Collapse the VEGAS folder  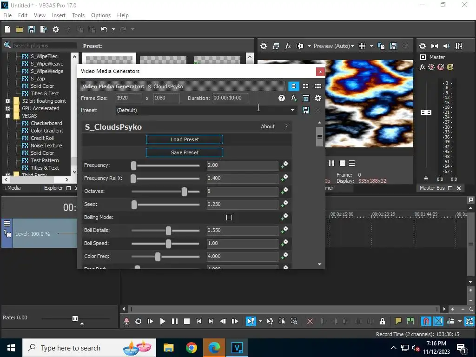[x=7, y=116]
